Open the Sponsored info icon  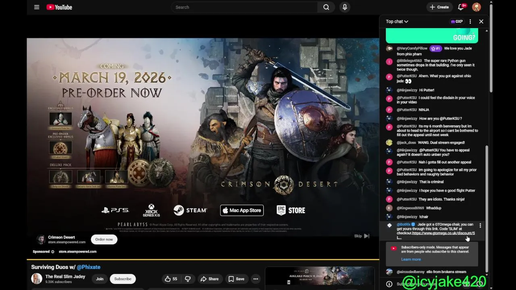(52, 252)
